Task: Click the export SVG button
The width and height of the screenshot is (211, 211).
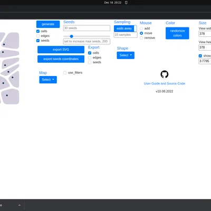Action: pos(61,50)
